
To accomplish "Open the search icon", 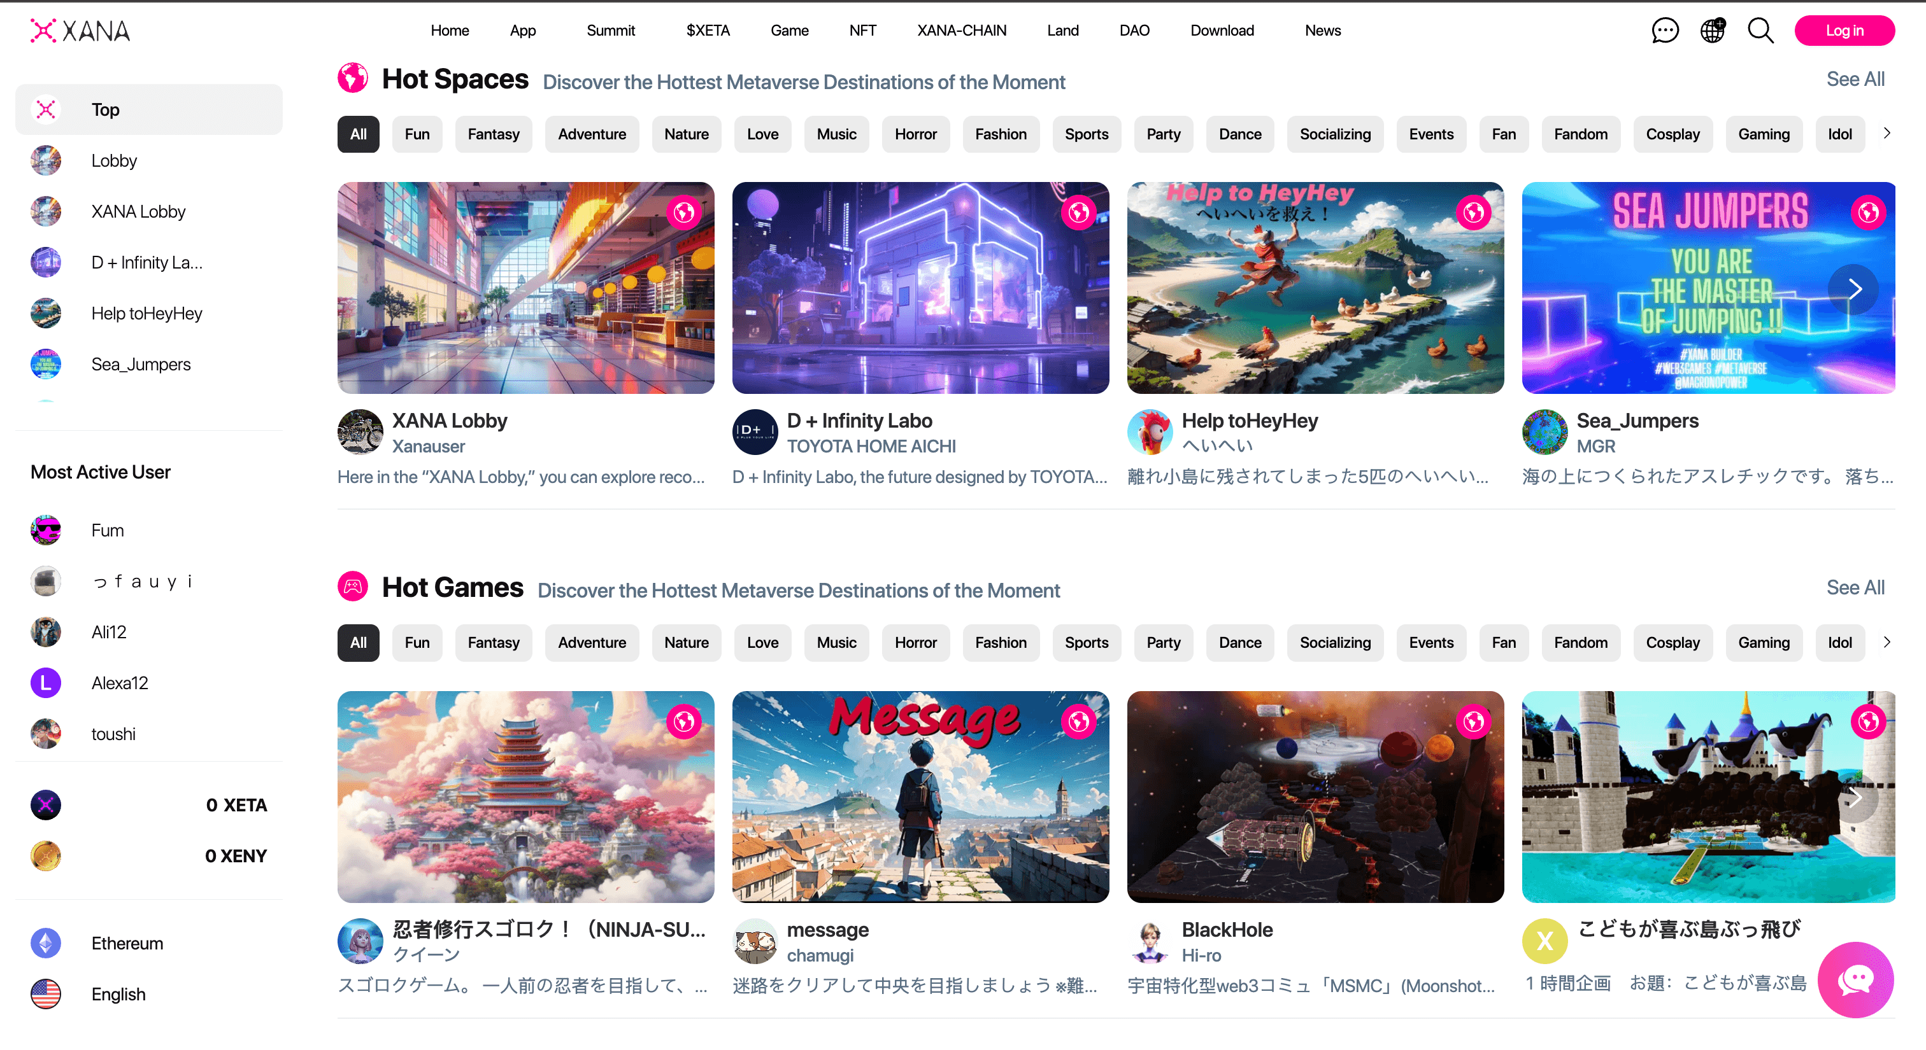I will click(x=1760, y=31).
